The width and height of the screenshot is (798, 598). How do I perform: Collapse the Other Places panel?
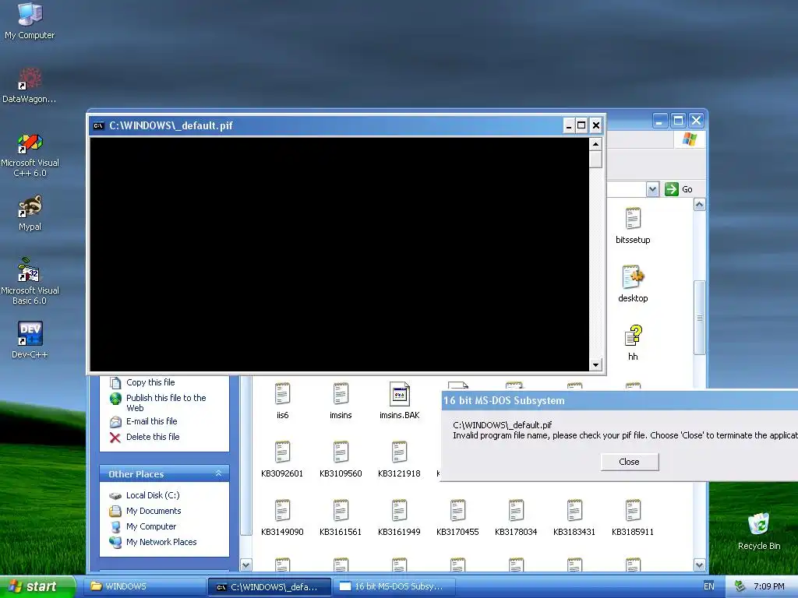click(x=218, y=473)
